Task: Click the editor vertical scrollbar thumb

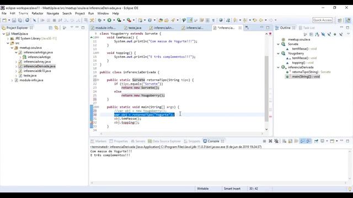Action: coord(266,89)
